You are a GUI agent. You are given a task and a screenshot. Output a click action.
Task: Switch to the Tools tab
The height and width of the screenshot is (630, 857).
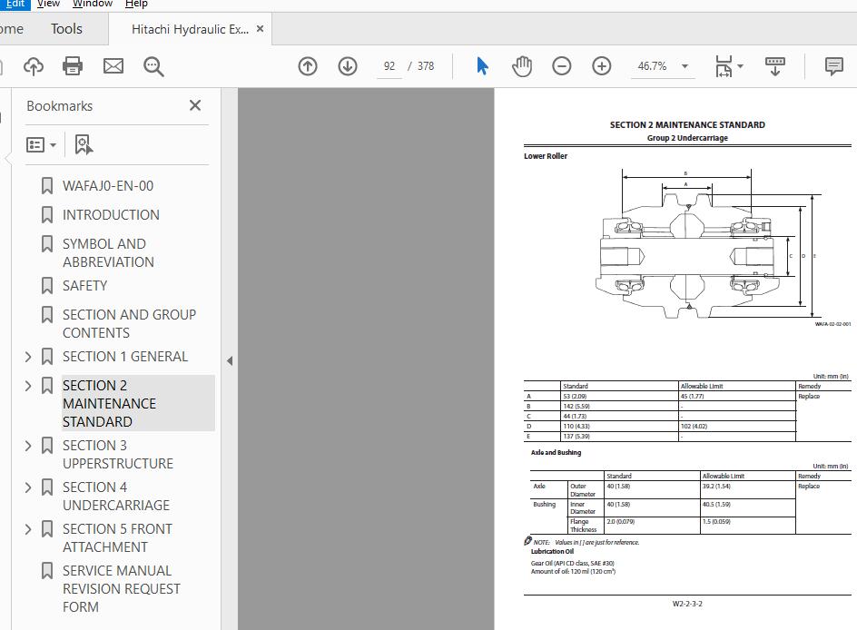[x=66, y=29]
